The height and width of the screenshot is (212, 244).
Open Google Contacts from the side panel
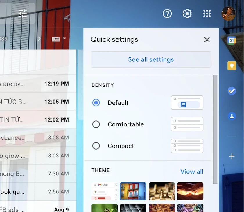232,116
